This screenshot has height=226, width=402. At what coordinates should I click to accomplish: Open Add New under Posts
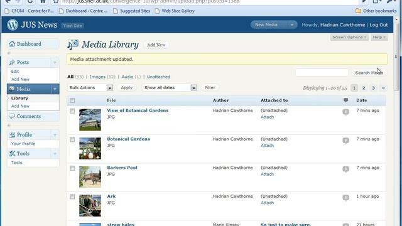point(20,79)
